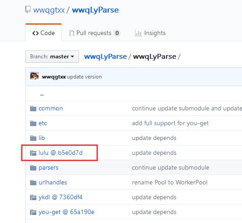Open the wwqgtxx owner profile link
Screen dimensions: 242x223
[x=49, y=10]
